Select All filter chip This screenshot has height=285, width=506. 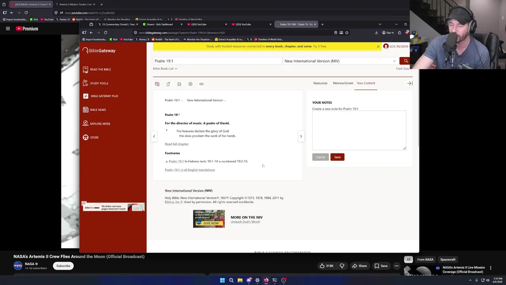click(x=408, y=260)
